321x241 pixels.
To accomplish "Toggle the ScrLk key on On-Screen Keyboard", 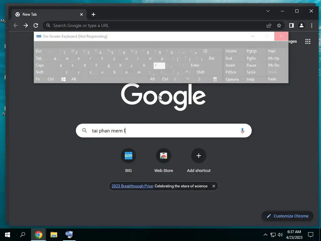I will coord(251,72).
